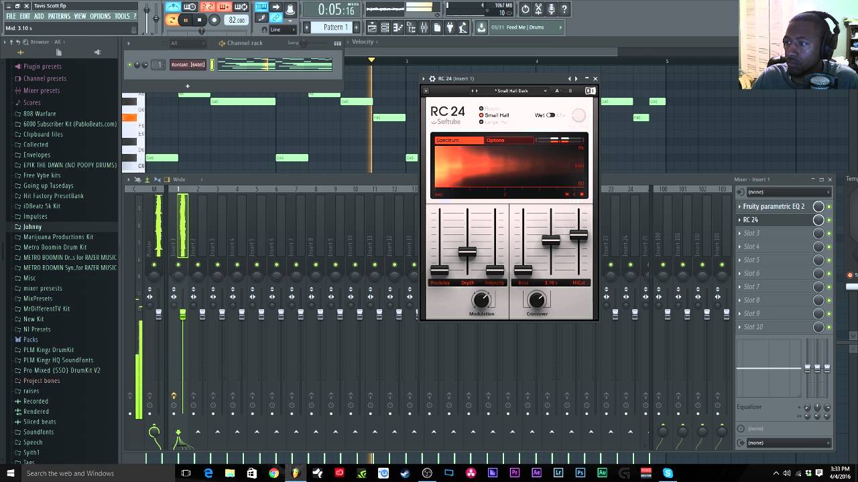Open the Plugin presets browser folder

click(42, 66)
